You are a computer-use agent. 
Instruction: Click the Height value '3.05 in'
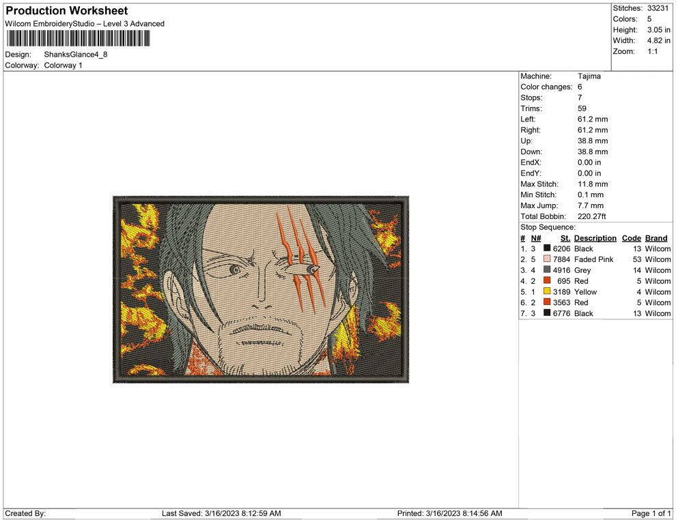point(659,30)
